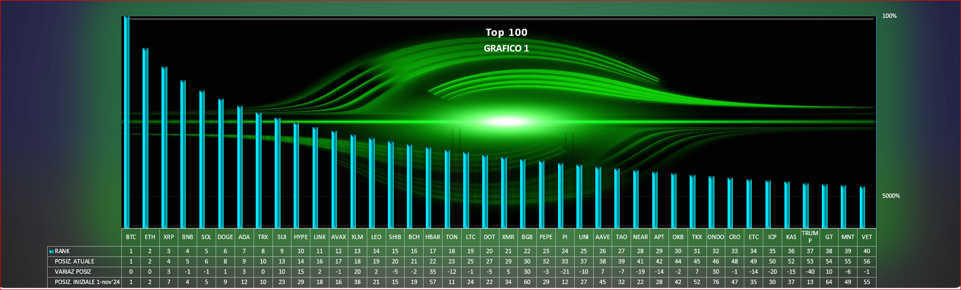Select the BGB column header

click(x=527, y=237)
